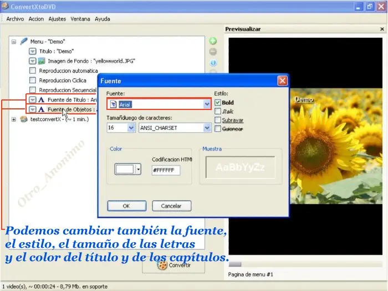Viewport: 388px width, 291px height.
Task: Enable Reproduccion Ciclica checkbox
Action: tap(32, 80)
